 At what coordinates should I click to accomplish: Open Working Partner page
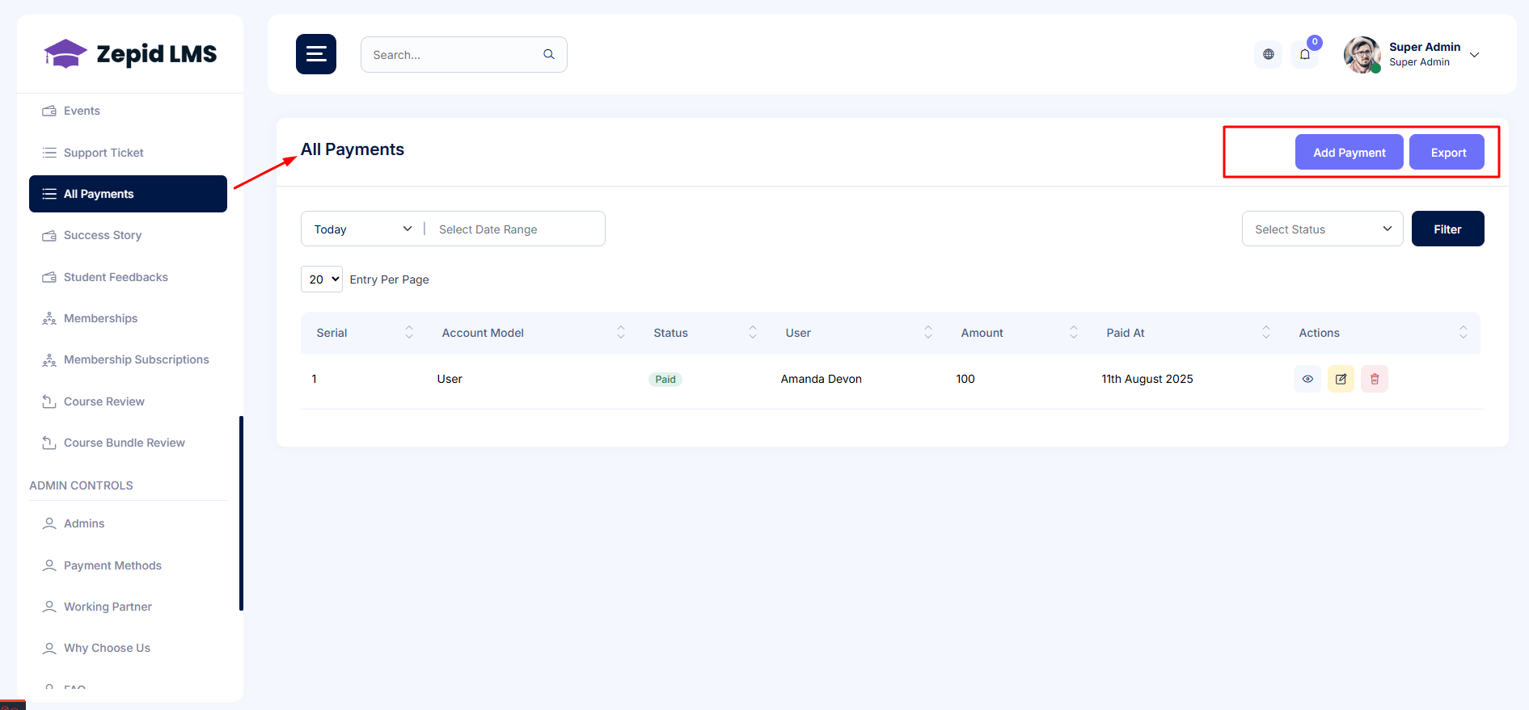pos(128,607)
